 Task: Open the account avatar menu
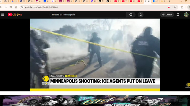[x=186, y=15]
